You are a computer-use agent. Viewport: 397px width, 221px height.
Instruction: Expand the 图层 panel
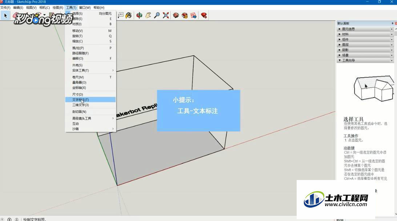point(340,45)
